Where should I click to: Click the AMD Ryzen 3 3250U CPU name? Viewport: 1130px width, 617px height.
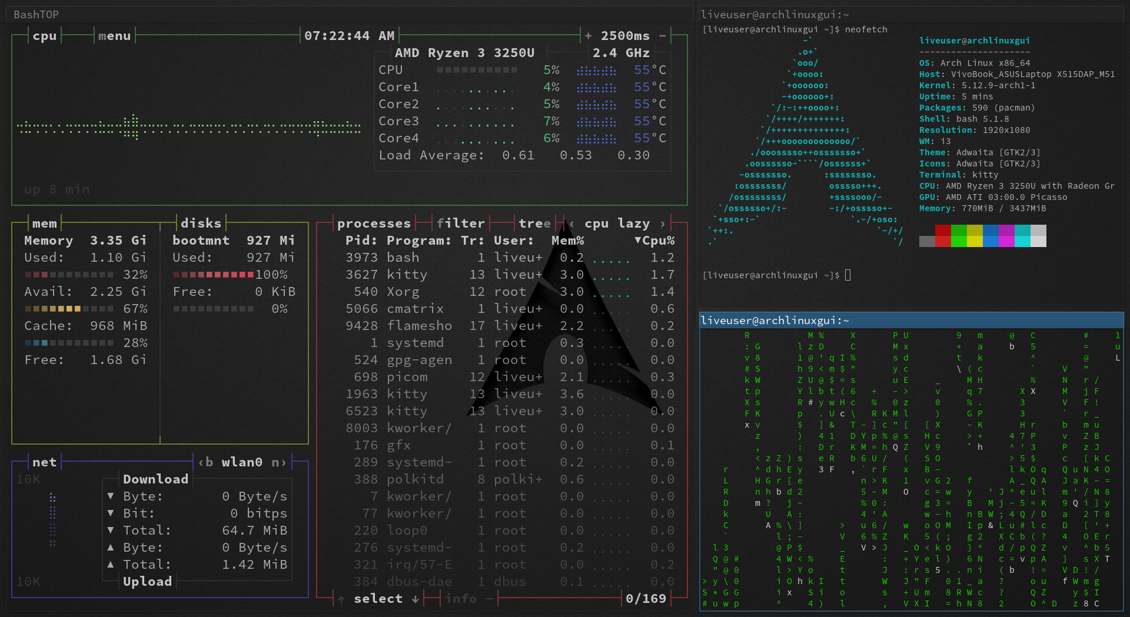pyautogui.click(x=464, y=53)
